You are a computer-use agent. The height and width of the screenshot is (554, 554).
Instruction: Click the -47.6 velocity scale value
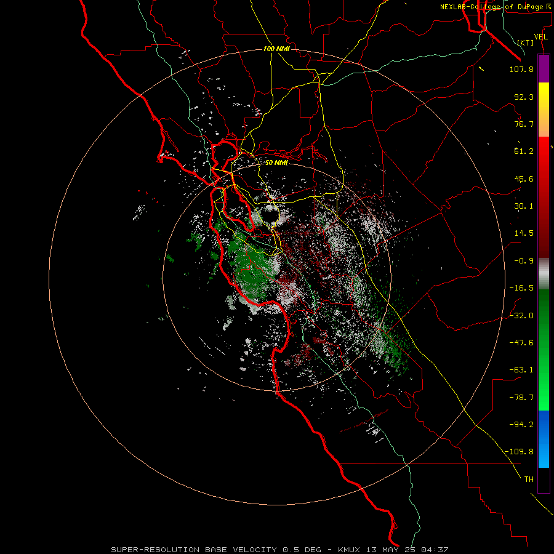(x=521, y=343)
